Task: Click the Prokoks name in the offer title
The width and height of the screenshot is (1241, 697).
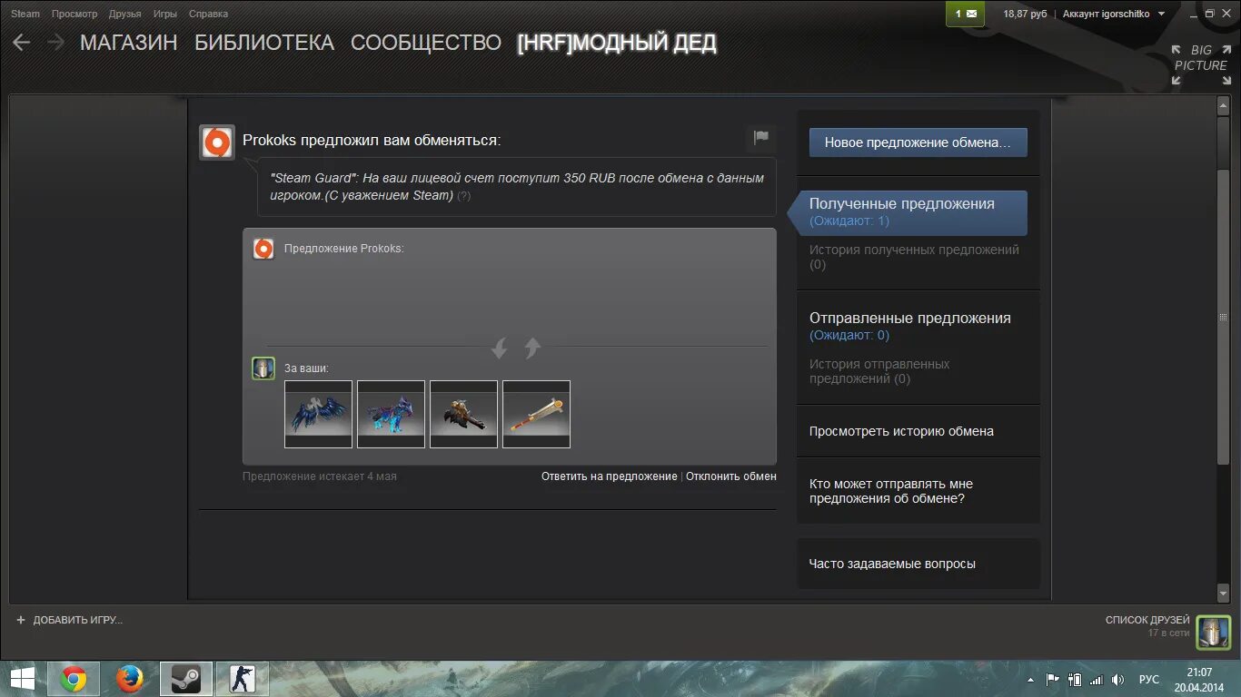Action: [268, 140]
